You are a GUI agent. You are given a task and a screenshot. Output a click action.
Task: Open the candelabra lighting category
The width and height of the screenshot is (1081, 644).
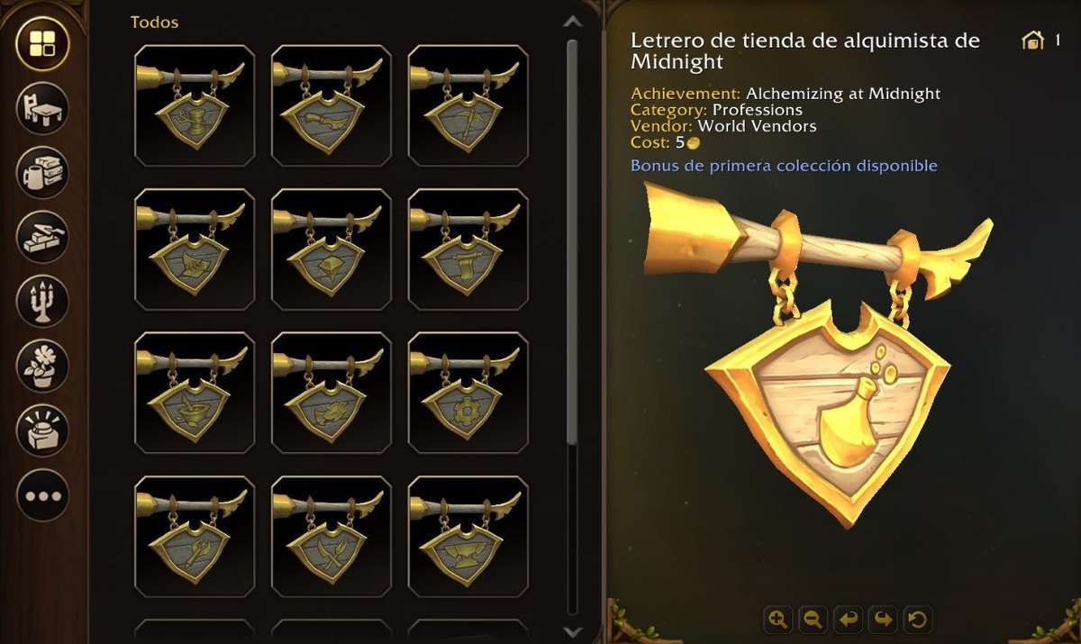click(42, 300)
